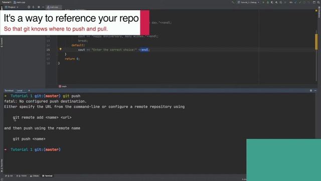321x181 pixels.
Task: Select the main.cpp editor tab
Action: pos(54,7)
